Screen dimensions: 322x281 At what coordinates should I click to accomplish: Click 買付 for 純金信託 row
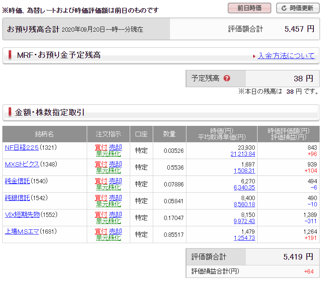[101, 181]
